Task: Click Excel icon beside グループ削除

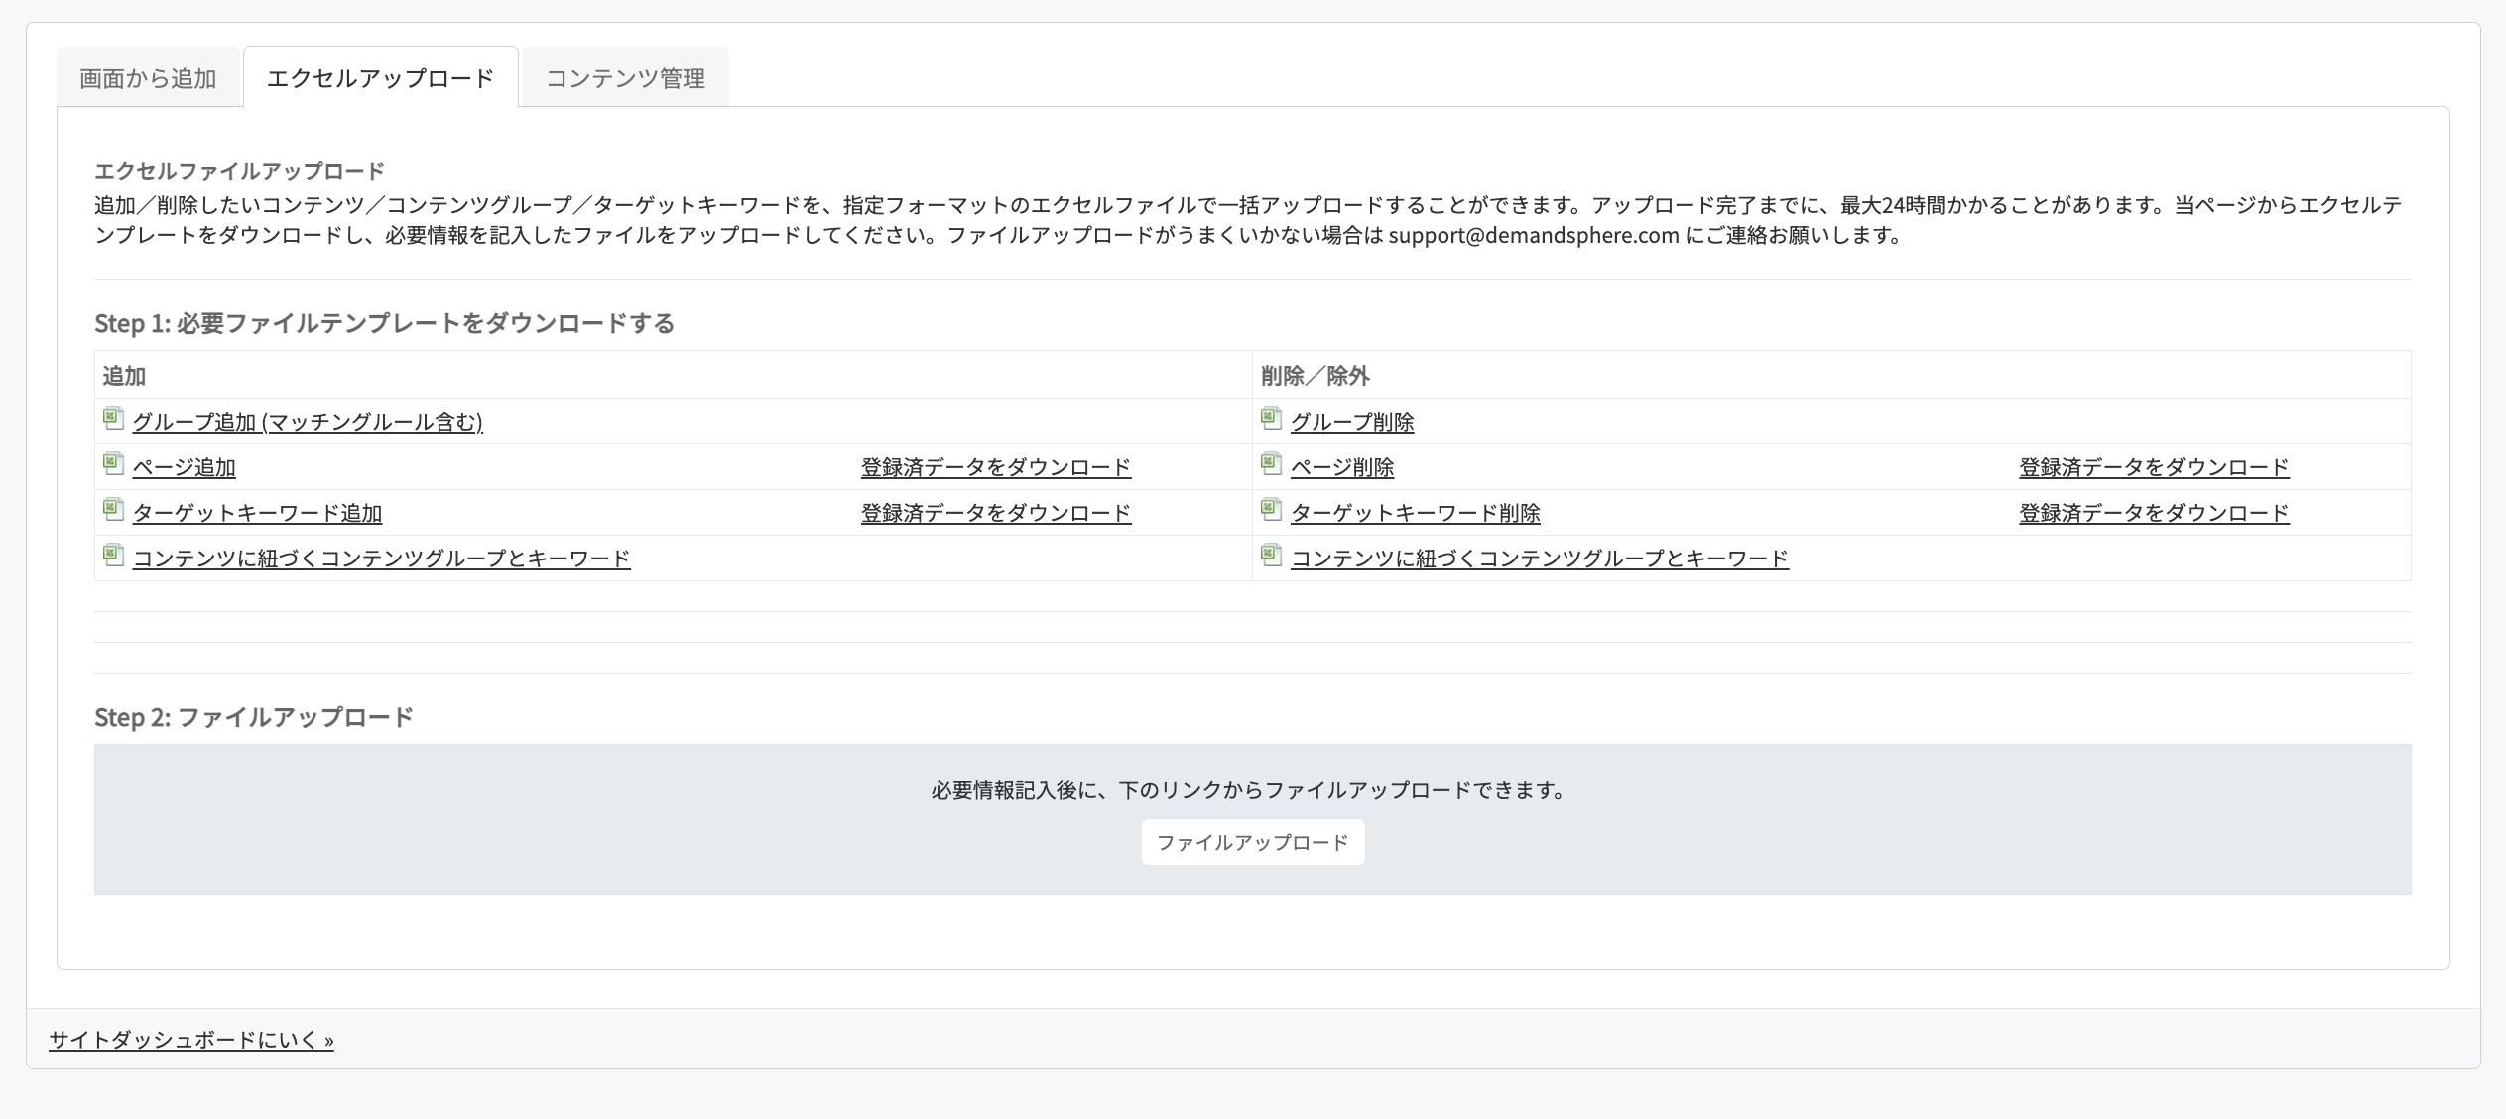Action: pos(1272,419)
